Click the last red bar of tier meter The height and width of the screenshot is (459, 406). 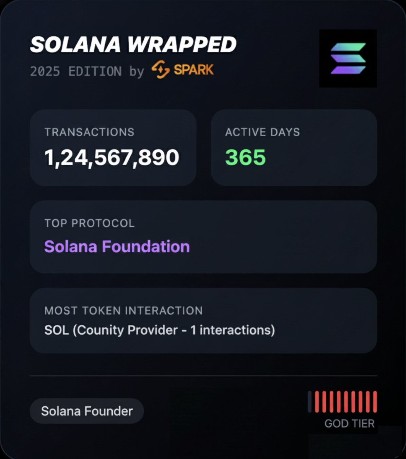click(375, 402)
